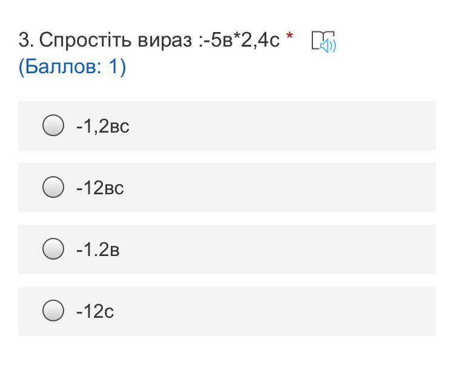Click the question text Спростіть вираз
This screenshot has height=368, width=454.
(x=115, y=40)
